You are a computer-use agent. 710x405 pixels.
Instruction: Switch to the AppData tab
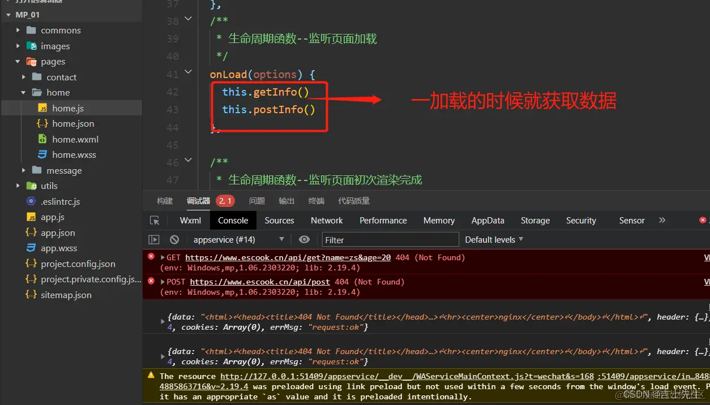[487, 221]
